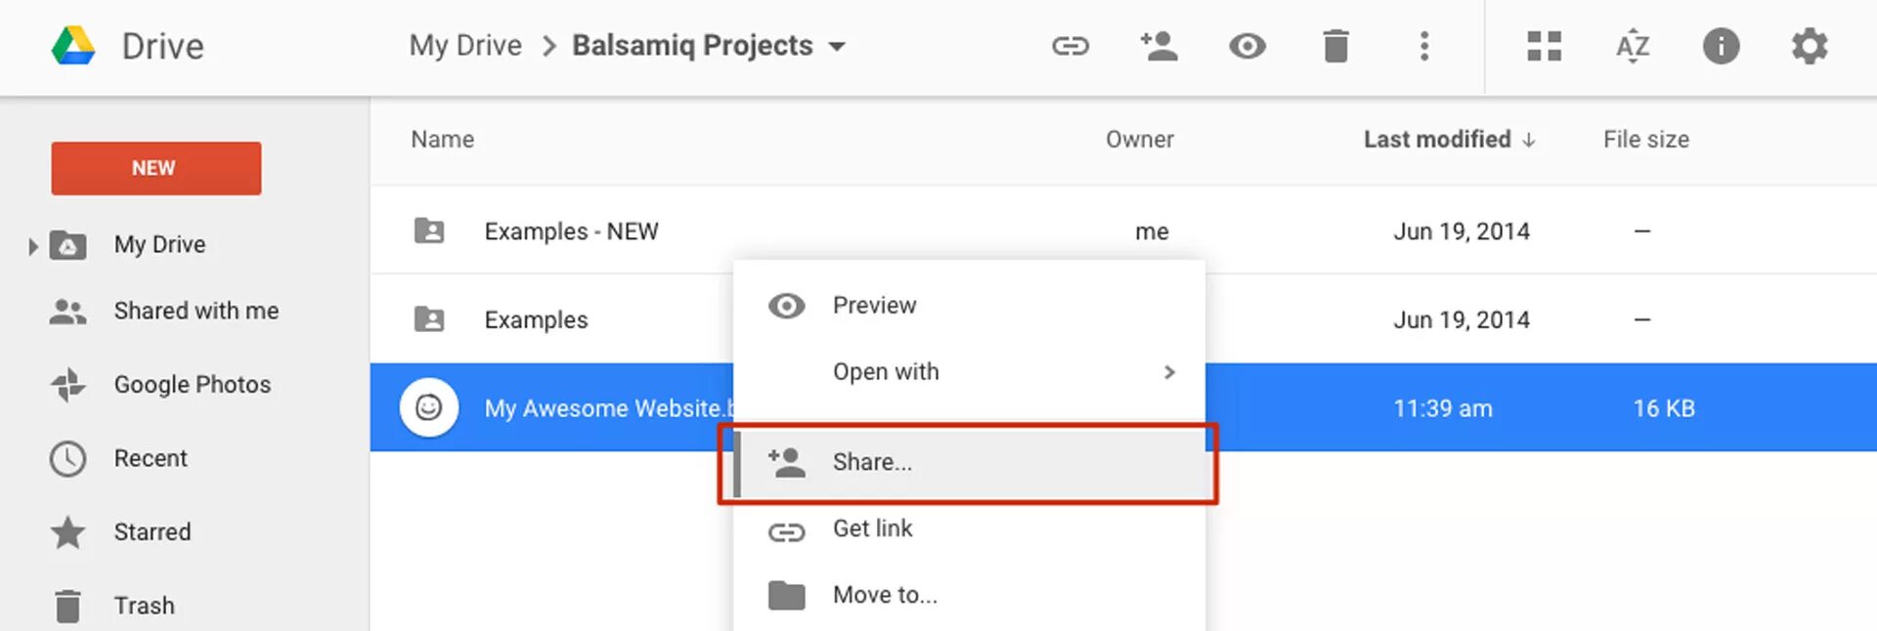Click the Google Drive logo
The image size is (1877, 631).
73,46
